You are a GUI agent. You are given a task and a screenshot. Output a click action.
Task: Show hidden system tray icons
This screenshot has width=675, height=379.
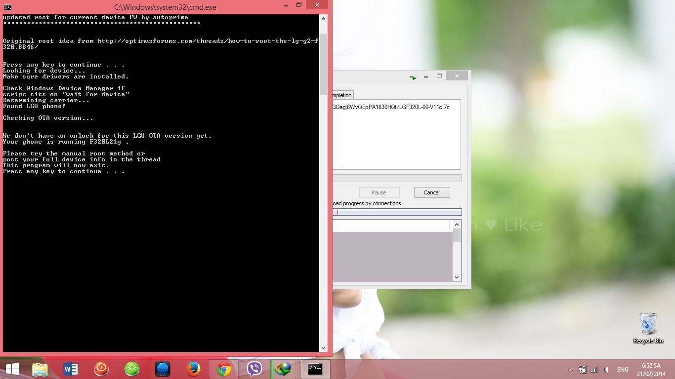coord(570,369)
